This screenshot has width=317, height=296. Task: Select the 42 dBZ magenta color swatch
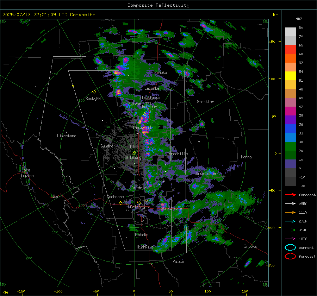click(290, 111)
